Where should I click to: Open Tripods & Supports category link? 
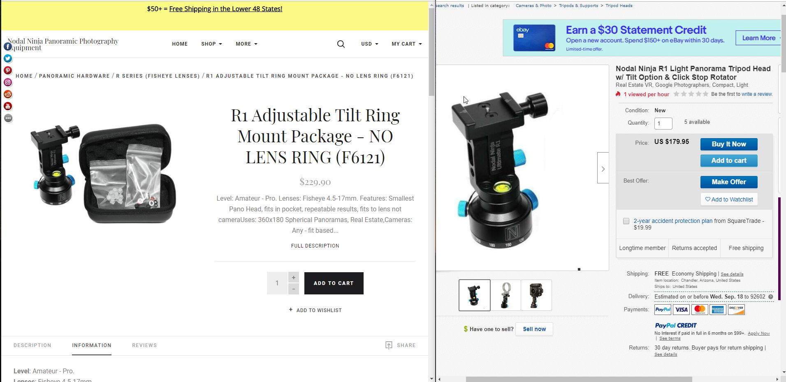[x=578, y=6]
